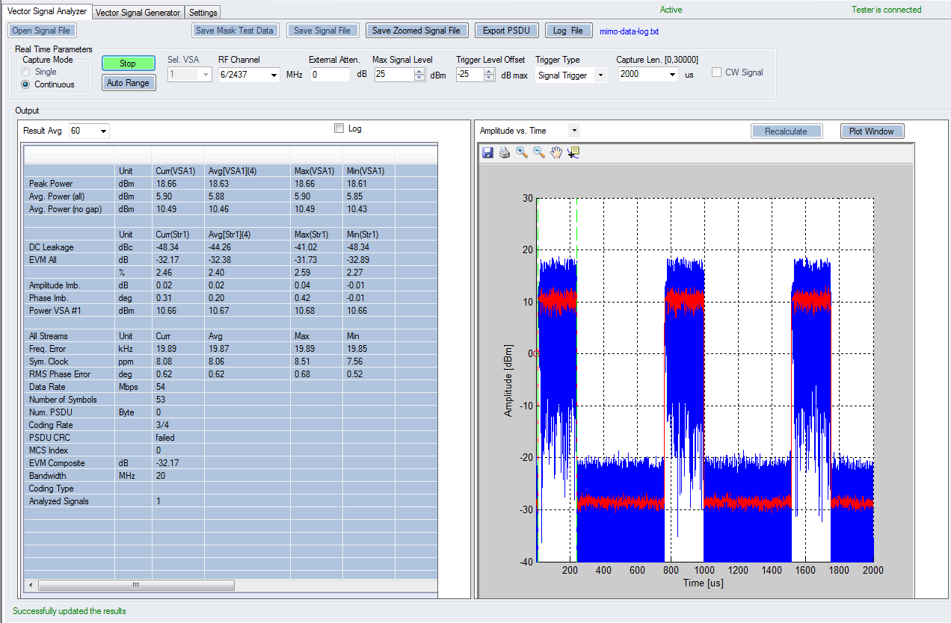Image resolution: width=951 pixels, height=623 pixels.
Task: Open the Result Avg dropdown
Action: coord(102,131)
